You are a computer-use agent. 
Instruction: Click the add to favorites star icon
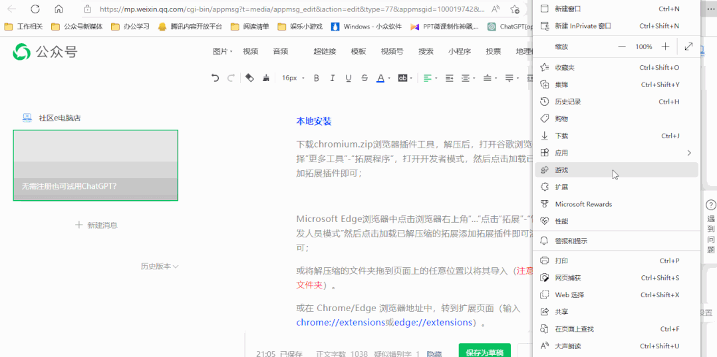pos(515,9)
